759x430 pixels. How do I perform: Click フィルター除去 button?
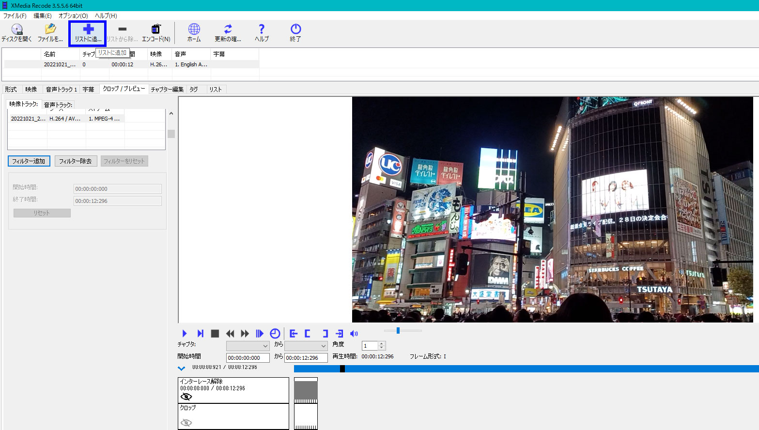[x=76, y=161]
